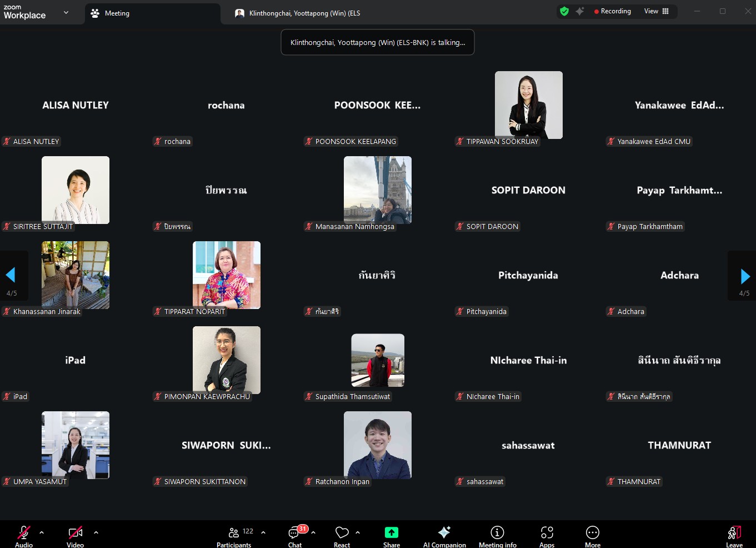Viewport: 756px width, 548px height.
Task: Open the Chat panel
Action: coord(295,536)
